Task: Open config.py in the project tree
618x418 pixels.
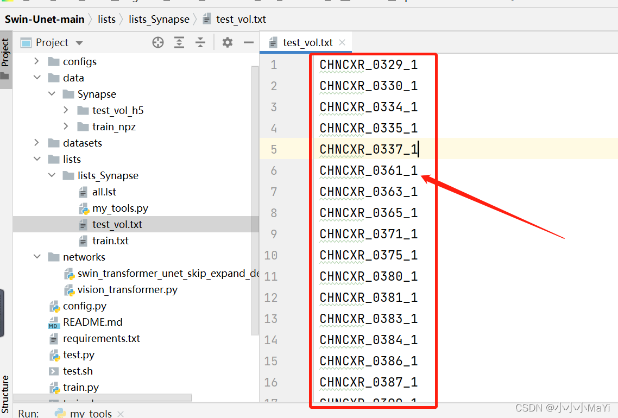Action: [84, 306]
